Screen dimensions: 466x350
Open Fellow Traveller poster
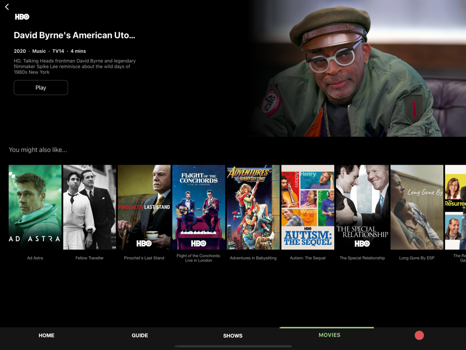tap(90, 207)
